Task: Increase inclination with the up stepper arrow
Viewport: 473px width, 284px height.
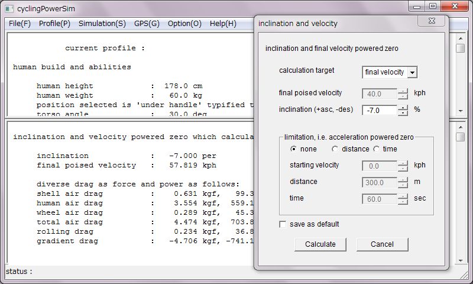Action: click(403, 108)
